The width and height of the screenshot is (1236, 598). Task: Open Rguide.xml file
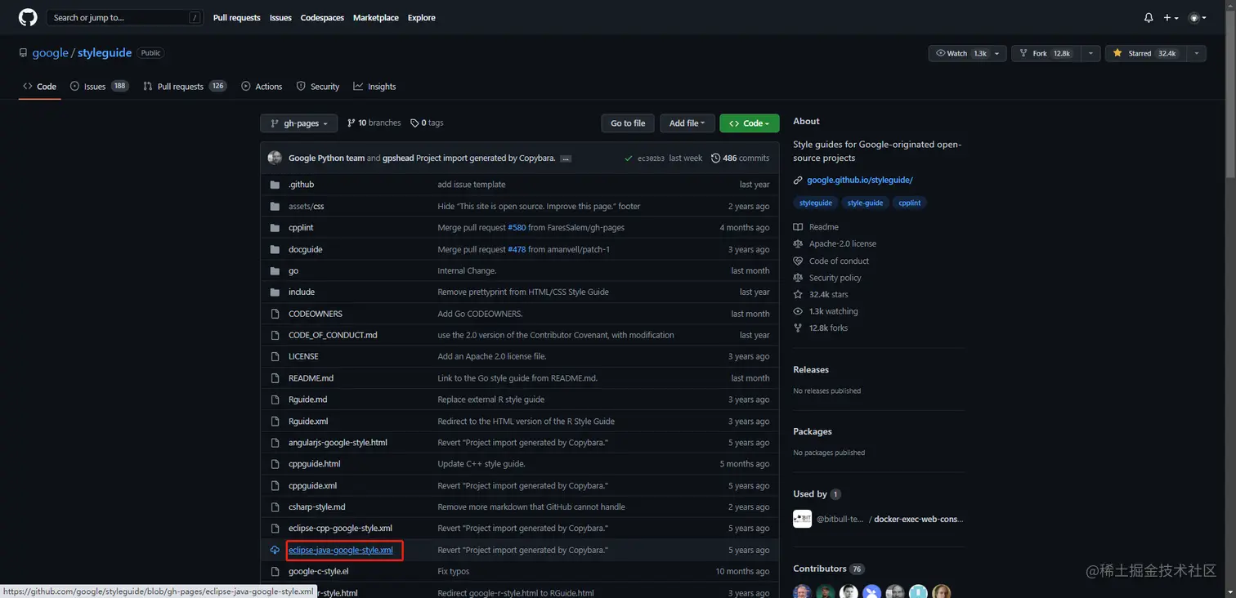point(308,421)
